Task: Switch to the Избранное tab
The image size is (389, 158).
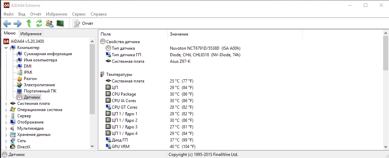Action: point(31,34)
